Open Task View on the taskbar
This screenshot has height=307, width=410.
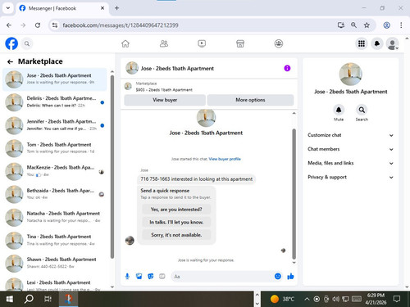click(48, 299)
